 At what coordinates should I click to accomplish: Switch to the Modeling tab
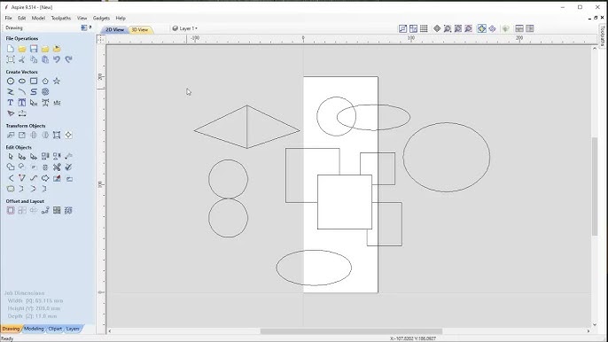34,329
